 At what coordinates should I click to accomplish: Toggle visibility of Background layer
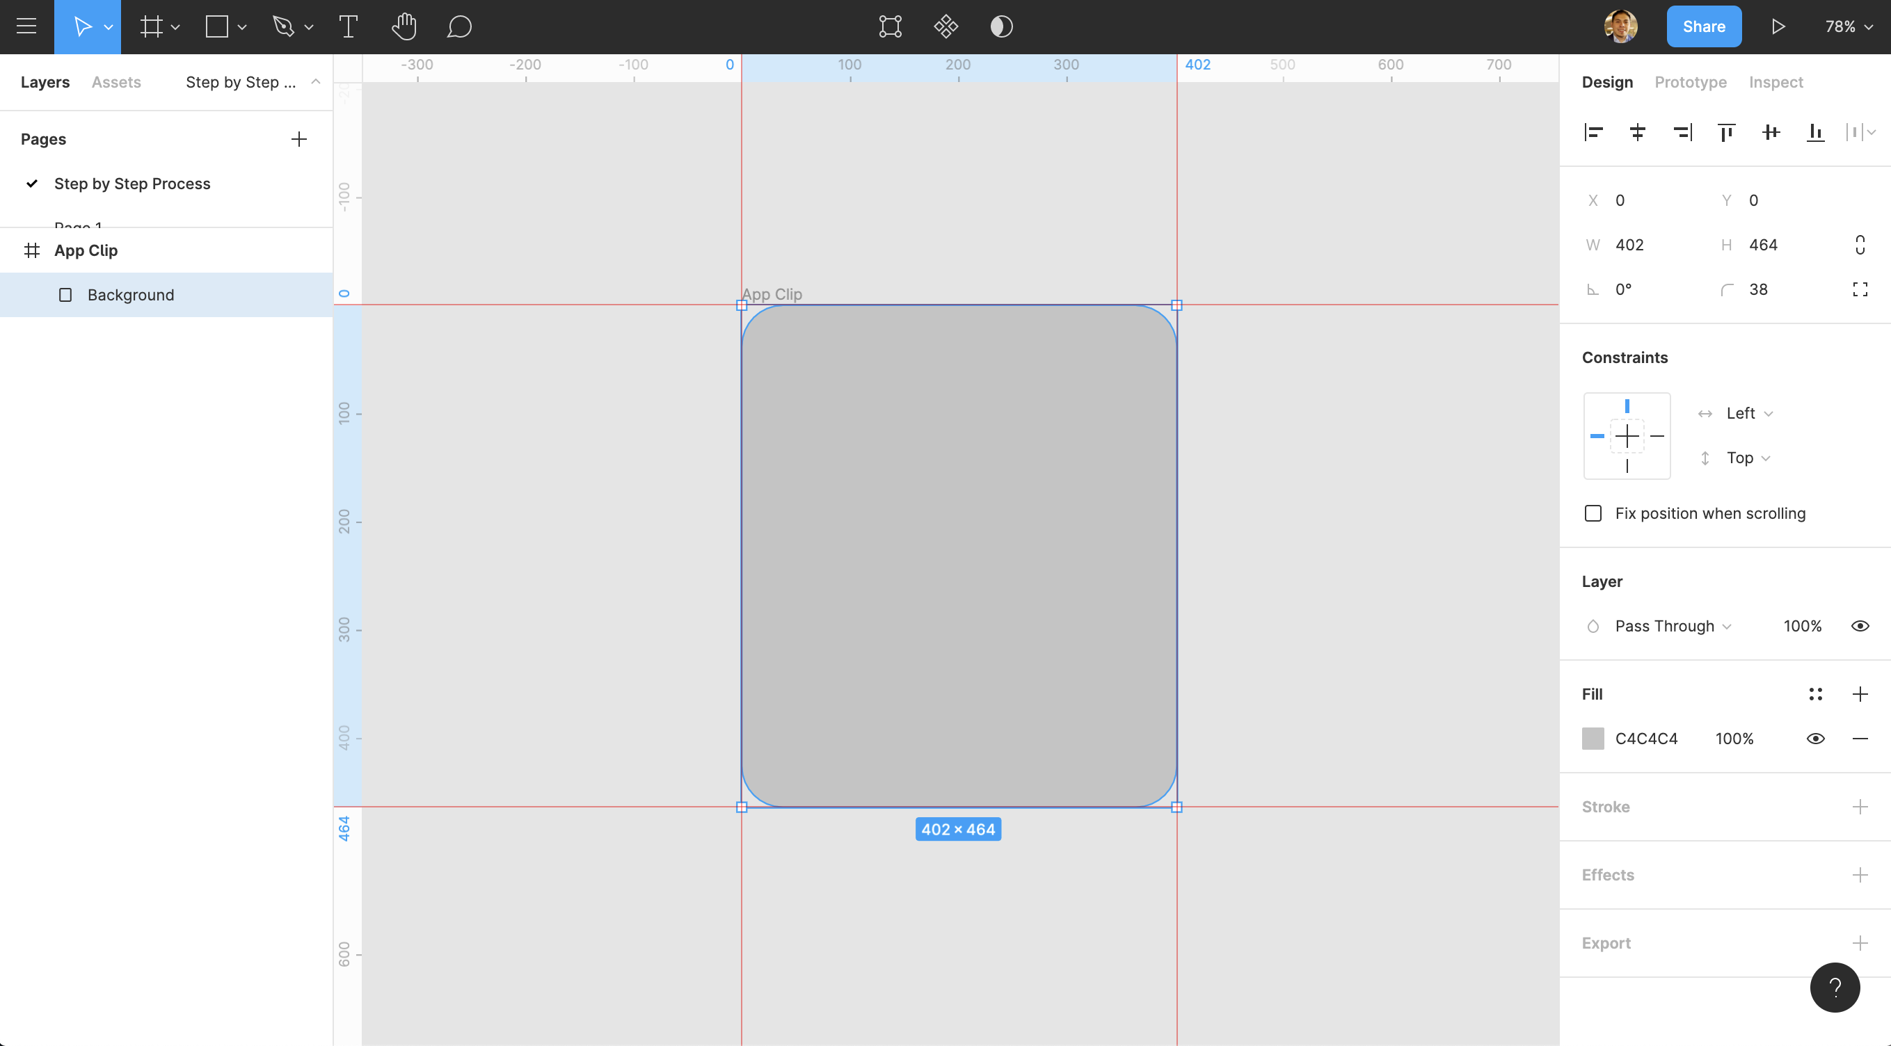314,295
